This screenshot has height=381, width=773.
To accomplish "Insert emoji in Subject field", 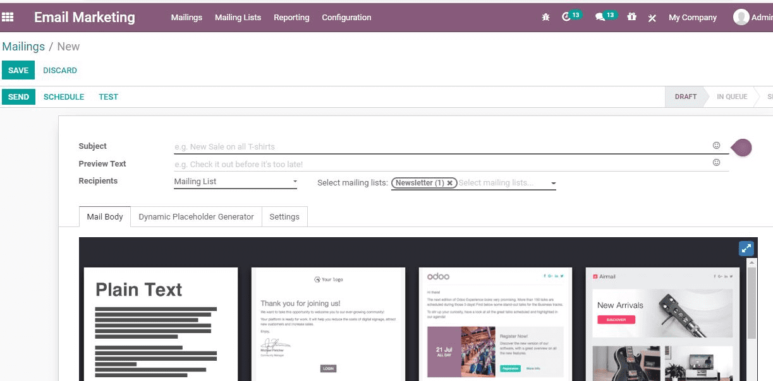I will [x=716, y=146].
